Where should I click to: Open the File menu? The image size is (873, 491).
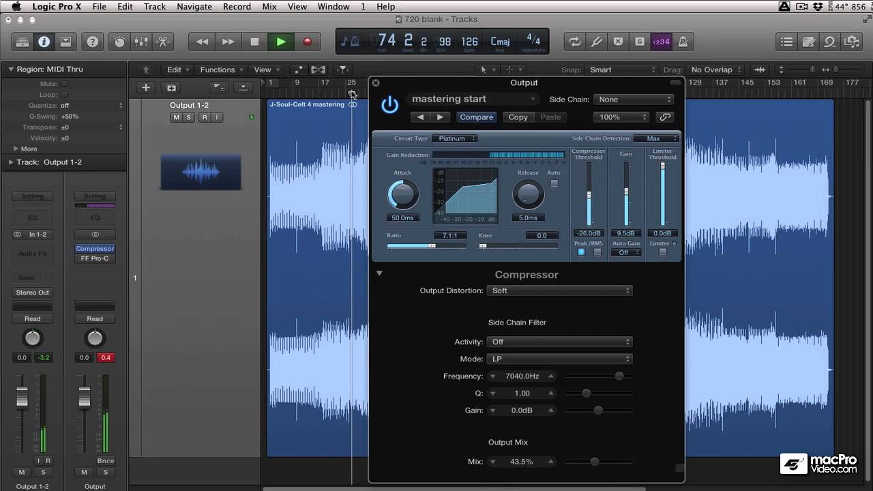[x=99, y=6]
